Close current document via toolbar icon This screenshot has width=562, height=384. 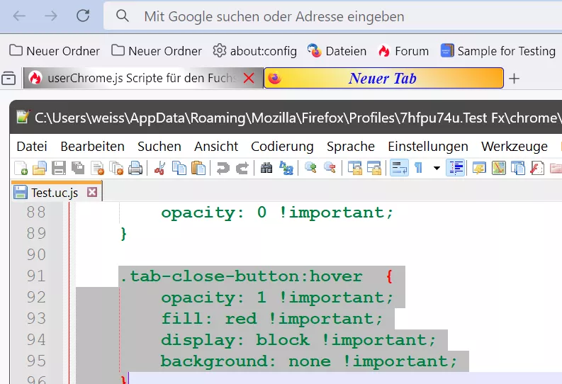[98, 168]
